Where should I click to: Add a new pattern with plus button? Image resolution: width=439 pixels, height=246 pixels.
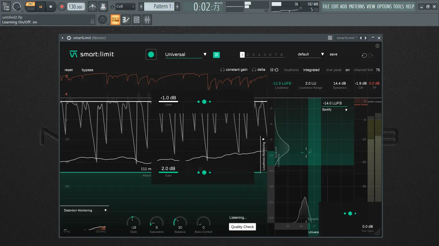pyautogui.click(x=177, y=6)
